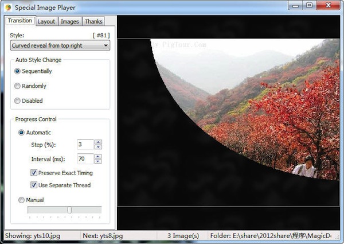The width and height of the screenshot is (344, 244).
Task: Select Sequentially auto style change
Action: [x=18, y=71]
